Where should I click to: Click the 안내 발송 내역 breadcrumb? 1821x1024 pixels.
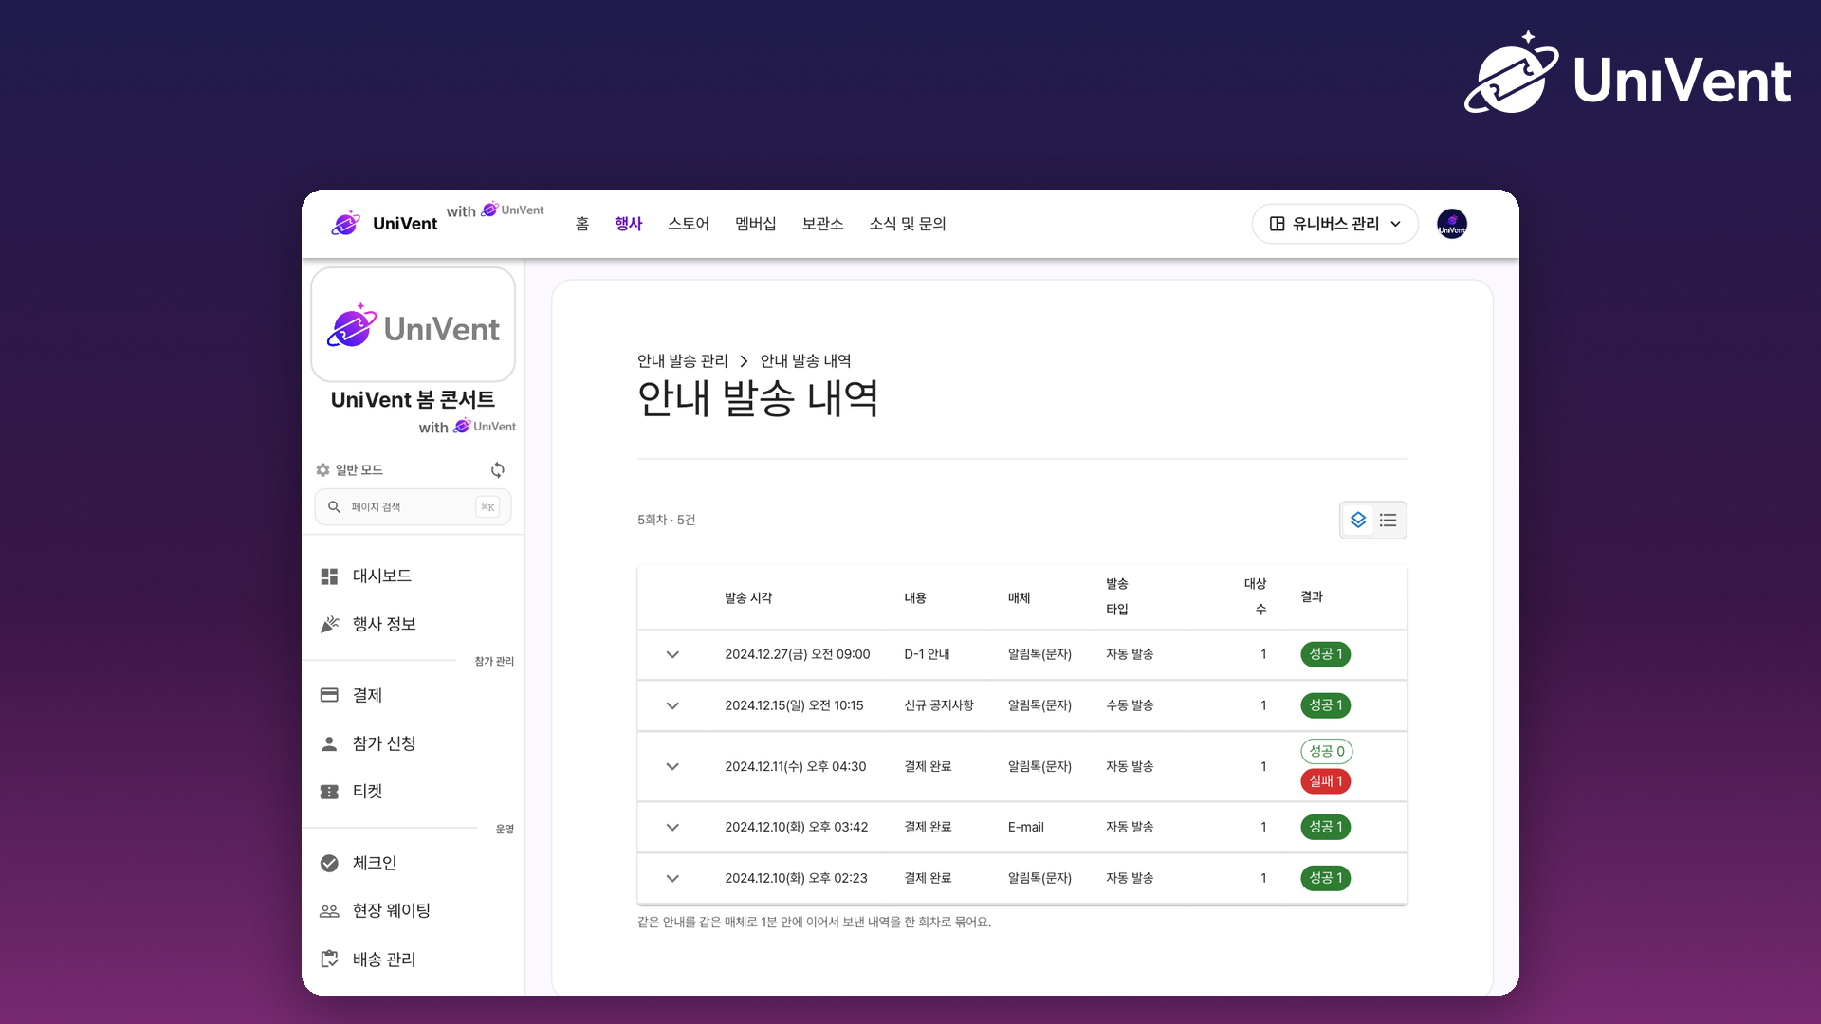[x=806, y=361]
